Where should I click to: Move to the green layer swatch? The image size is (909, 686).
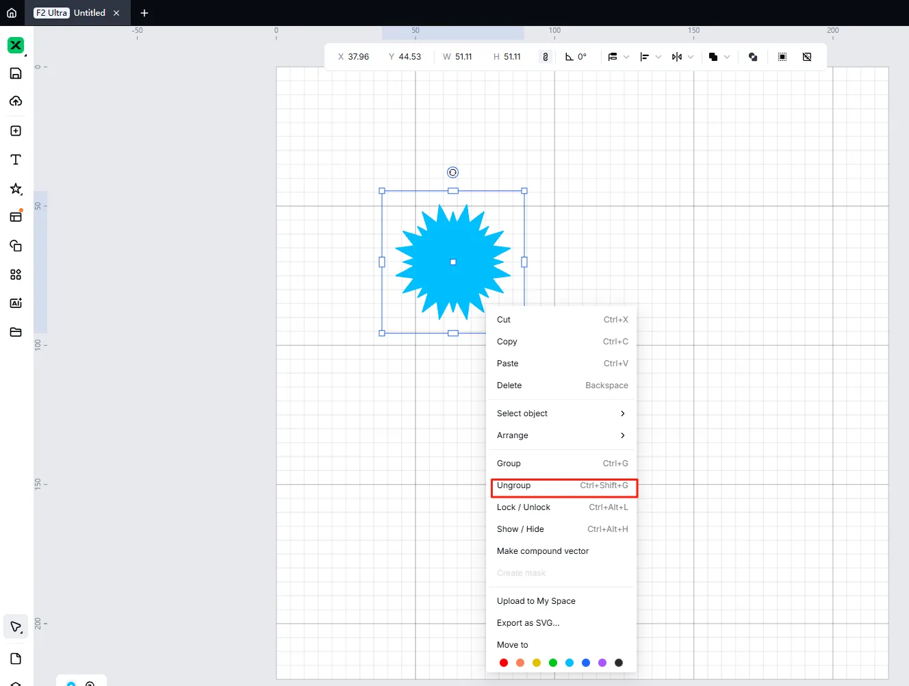(x=553, y=663)
